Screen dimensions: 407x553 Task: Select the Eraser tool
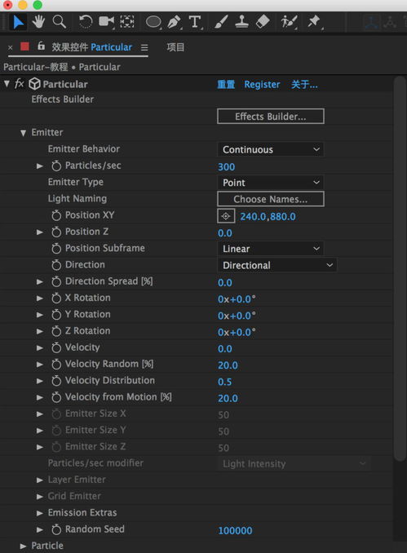pyautogui.click(x=262, y=22)
